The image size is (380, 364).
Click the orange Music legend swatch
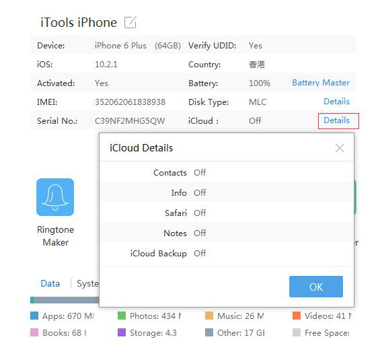(209, 316)
